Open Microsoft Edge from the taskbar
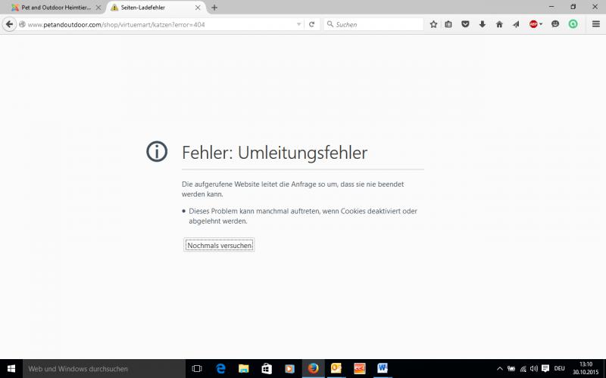606x378 pixels. (x=220, y=368)
